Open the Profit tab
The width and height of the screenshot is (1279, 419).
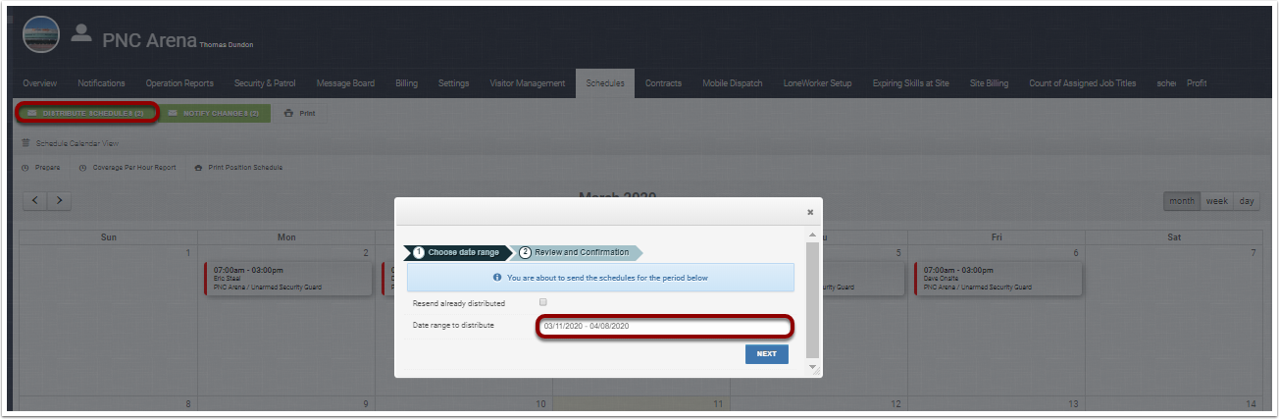point(1197,83)
